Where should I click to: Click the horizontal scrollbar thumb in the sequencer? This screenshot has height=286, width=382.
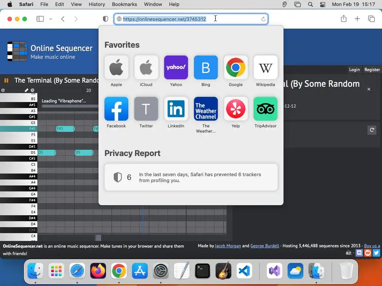click(98, 238)
